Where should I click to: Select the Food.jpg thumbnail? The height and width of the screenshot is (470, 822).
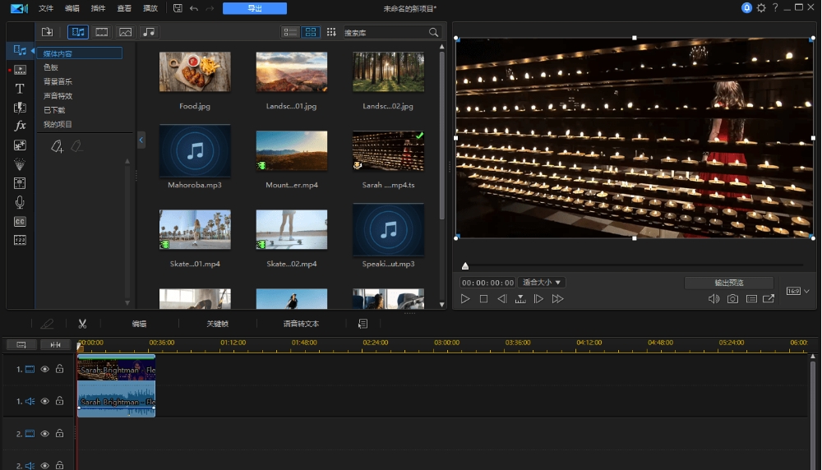(195, 71)
